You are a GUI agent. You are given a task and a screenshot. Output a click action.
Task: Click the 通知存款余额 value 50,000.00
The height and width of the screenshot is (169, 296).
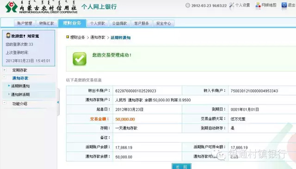point(123,157)
